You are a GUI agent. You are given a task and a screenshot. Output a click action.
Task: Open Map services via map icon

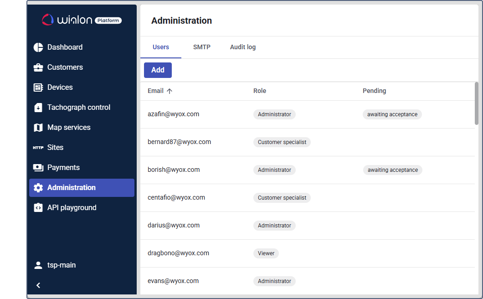[x=38, y=128]
